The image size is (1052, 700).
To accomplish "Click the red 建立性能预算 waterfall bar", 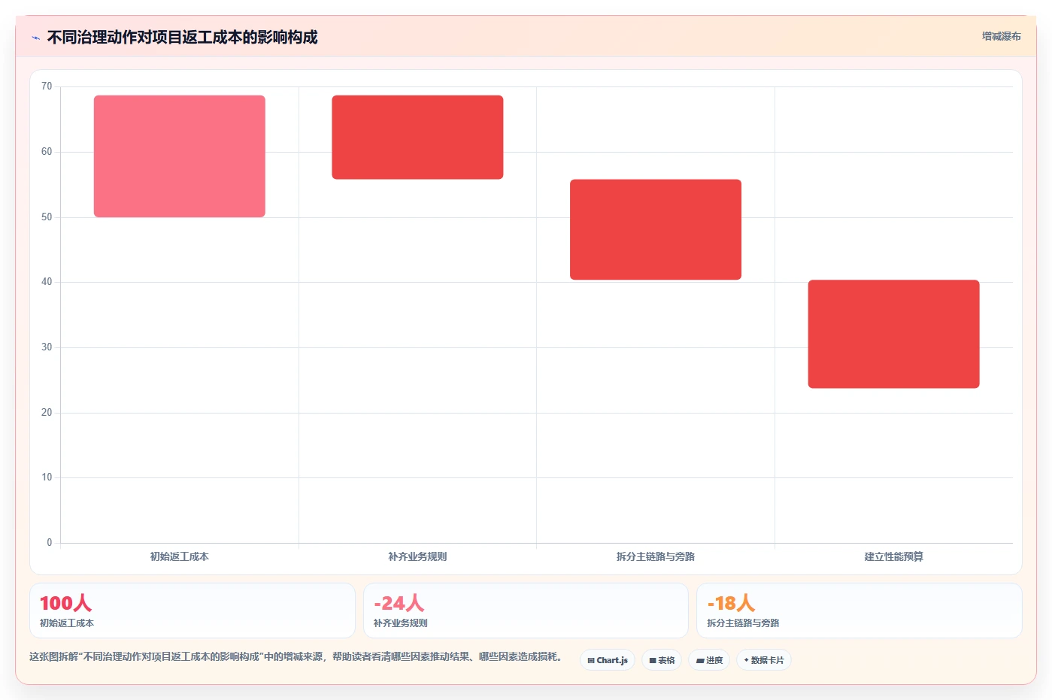I will pyautogui.click(x=893, y=334).
